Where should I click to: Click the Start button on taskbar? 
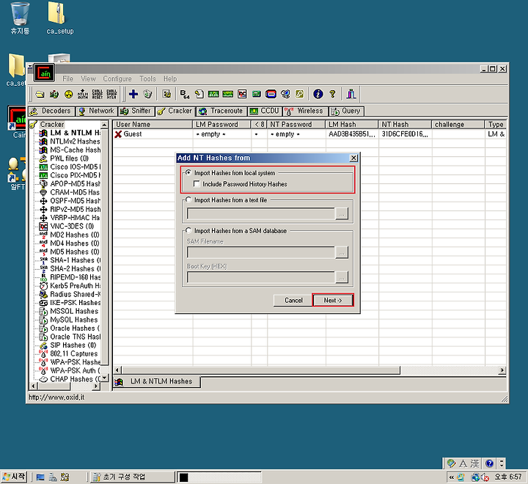click(14, 477)
